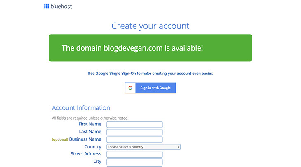Open the Country dropdown
The width and height of the screenshot is (301, 167).
[143, 147]
